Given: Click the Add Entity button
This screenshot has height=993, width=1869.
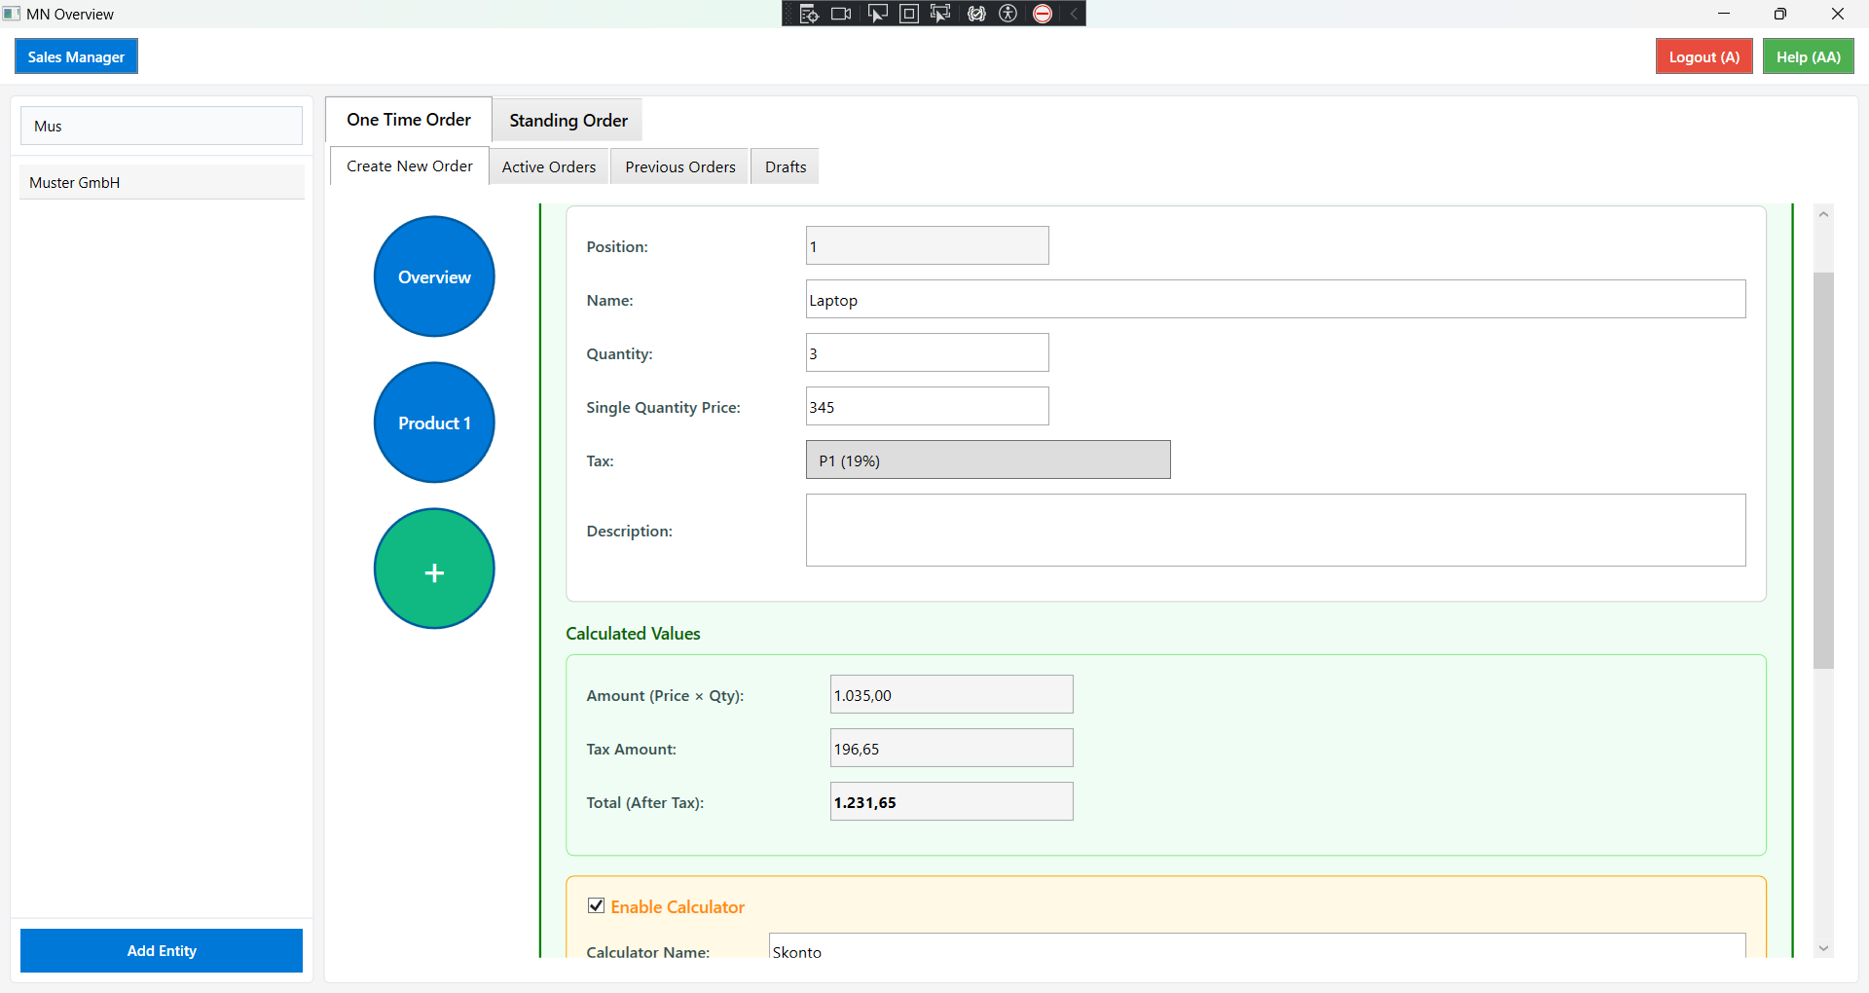Looking at the screenshot, I should [x=161, y=950].
